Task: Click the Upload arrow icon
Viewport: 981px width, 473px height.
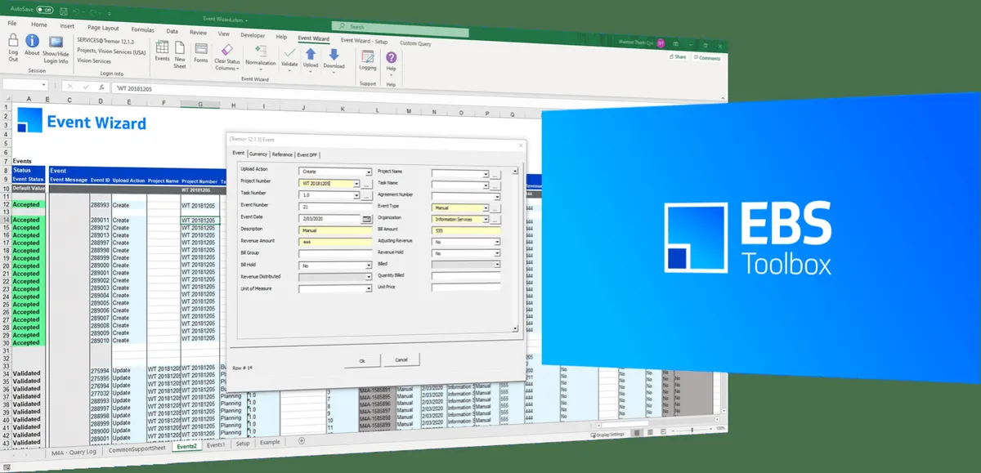Action: (x=311, y=55)
